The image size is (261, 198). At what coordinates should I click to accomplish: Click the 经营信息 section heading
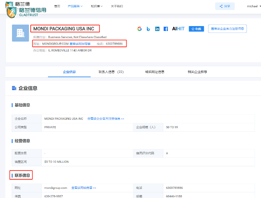(22, 141)
